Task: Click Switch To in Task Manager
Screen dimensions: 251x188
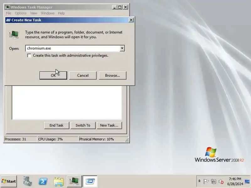Action: pos(83,125)
